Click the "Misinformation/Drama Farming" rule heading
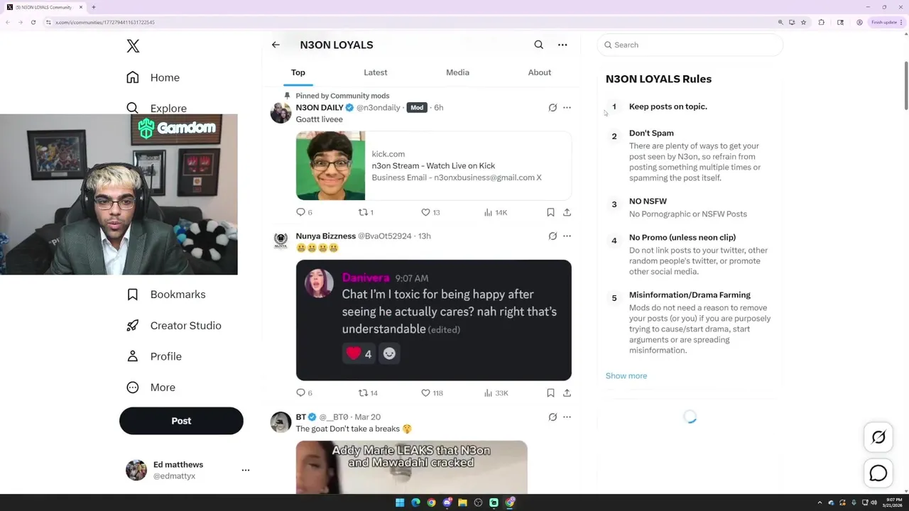The image size is (909, 511). pyautogui.click(x=690, y=295)
